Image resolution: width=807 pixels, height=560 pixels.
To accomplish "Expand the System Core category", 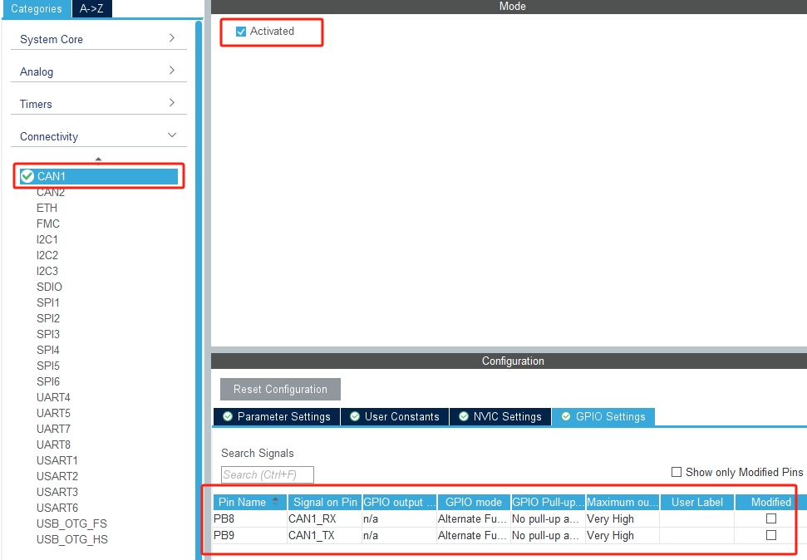I will 98,39.
